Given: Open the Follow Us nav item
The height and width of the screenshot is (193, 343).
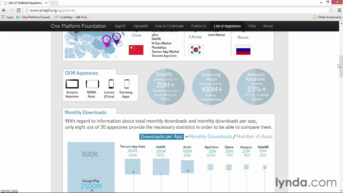Looking at the screenshot, I should [x=199, y=26].
